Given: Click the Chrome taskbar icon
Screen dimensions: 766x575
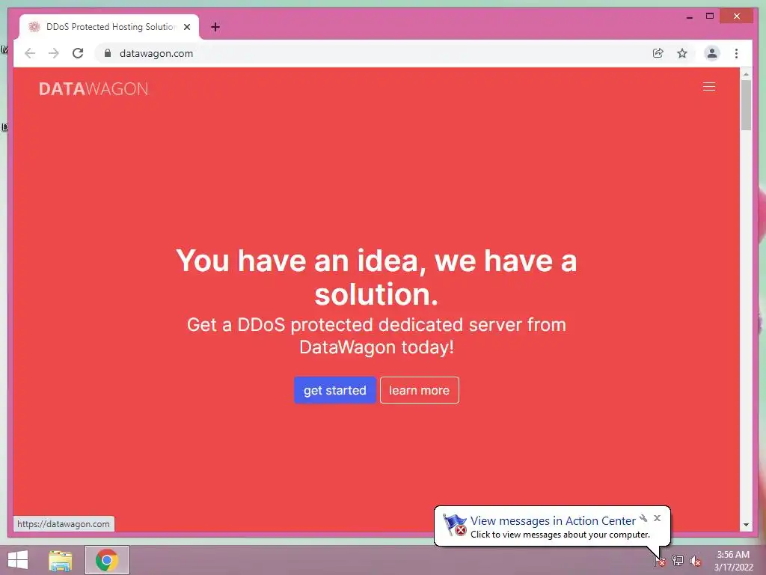Looking at the screenshot, I should 107,560.
